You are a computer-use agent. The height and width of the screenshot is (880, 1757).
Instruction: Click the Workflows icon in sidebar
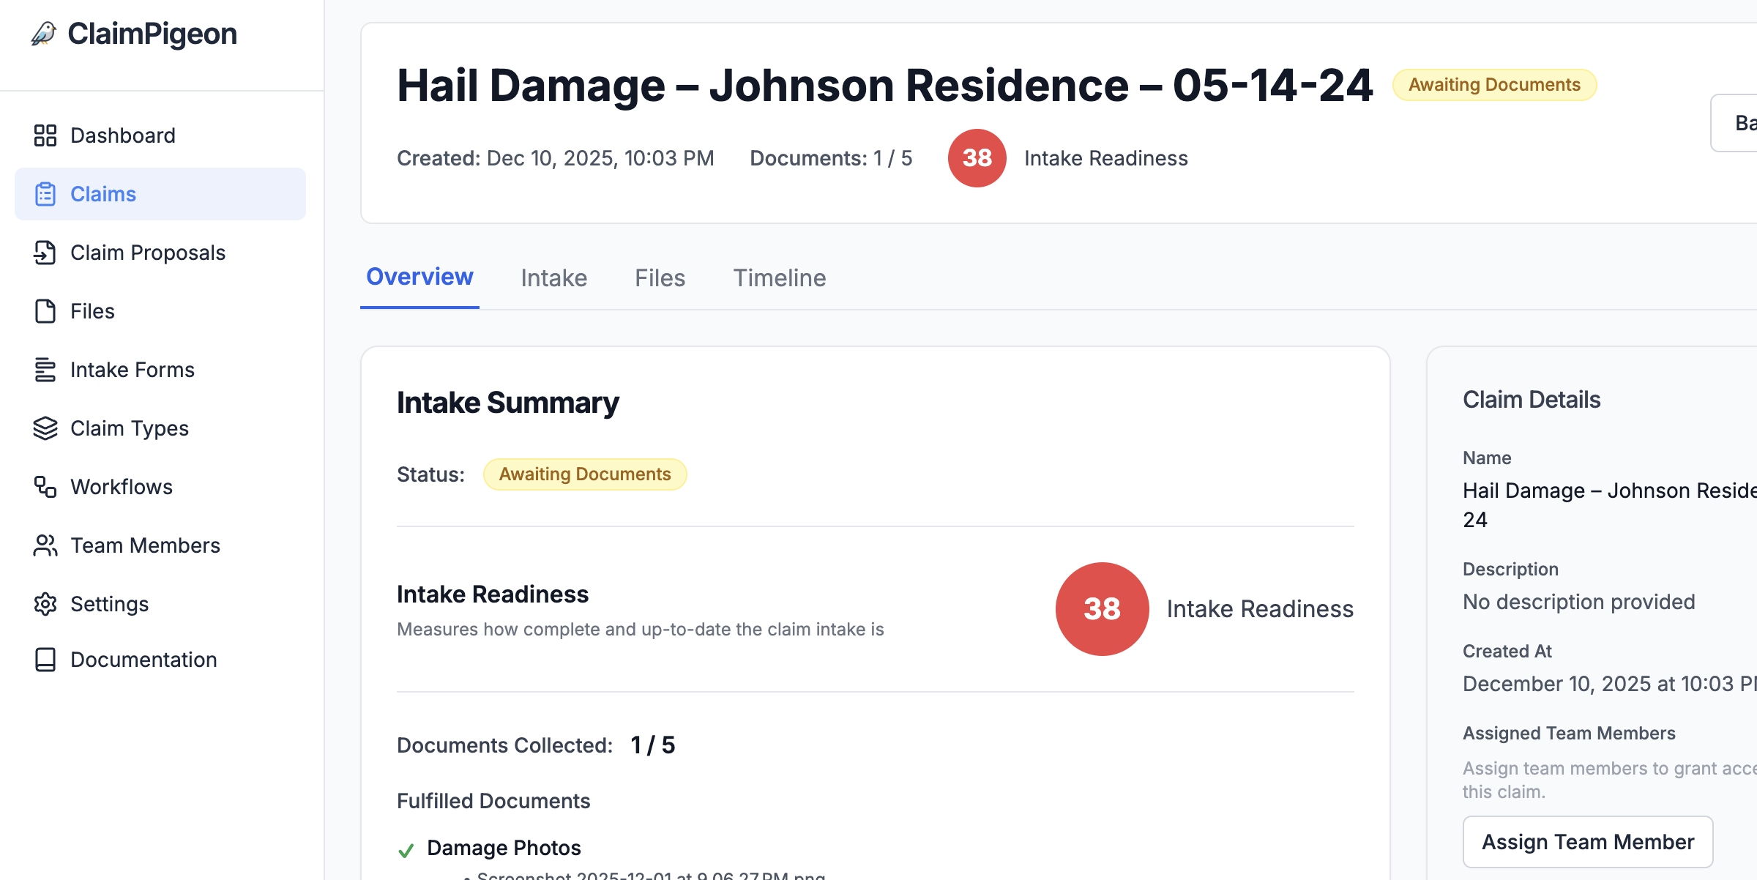[45, 487]
